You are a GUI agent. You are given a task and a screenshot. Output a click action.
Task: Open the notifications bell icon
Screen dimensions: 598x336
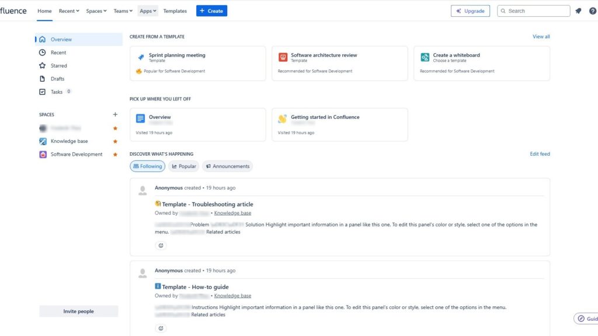578,10
